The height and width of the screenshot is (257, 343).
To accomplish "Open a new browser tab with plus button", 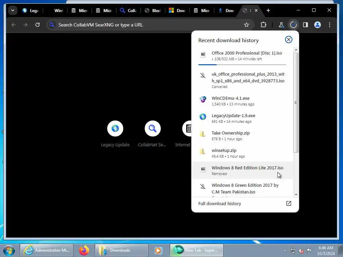I will coord(268,10).
